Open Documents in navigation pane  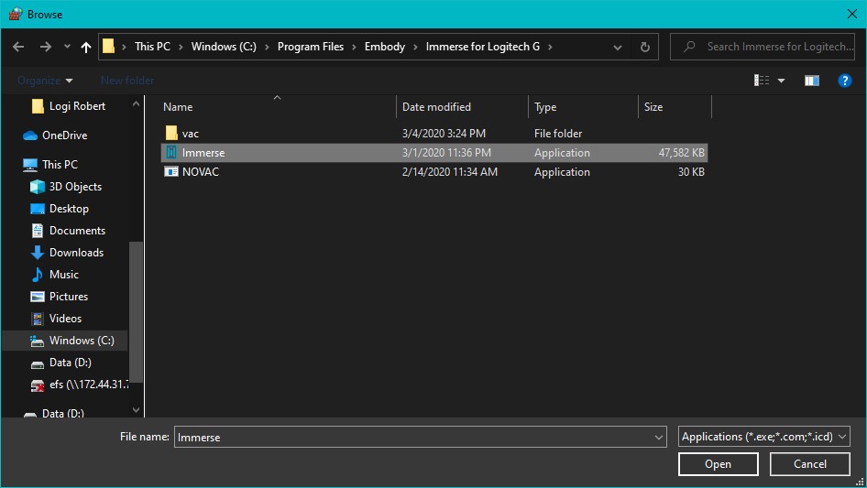coord(77,231)
